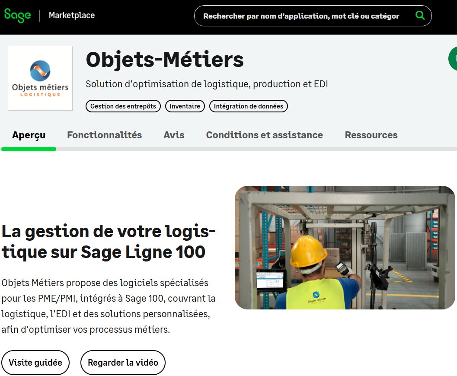
Task: Select the Intégration de données tag
Action: tap(248, 106)
